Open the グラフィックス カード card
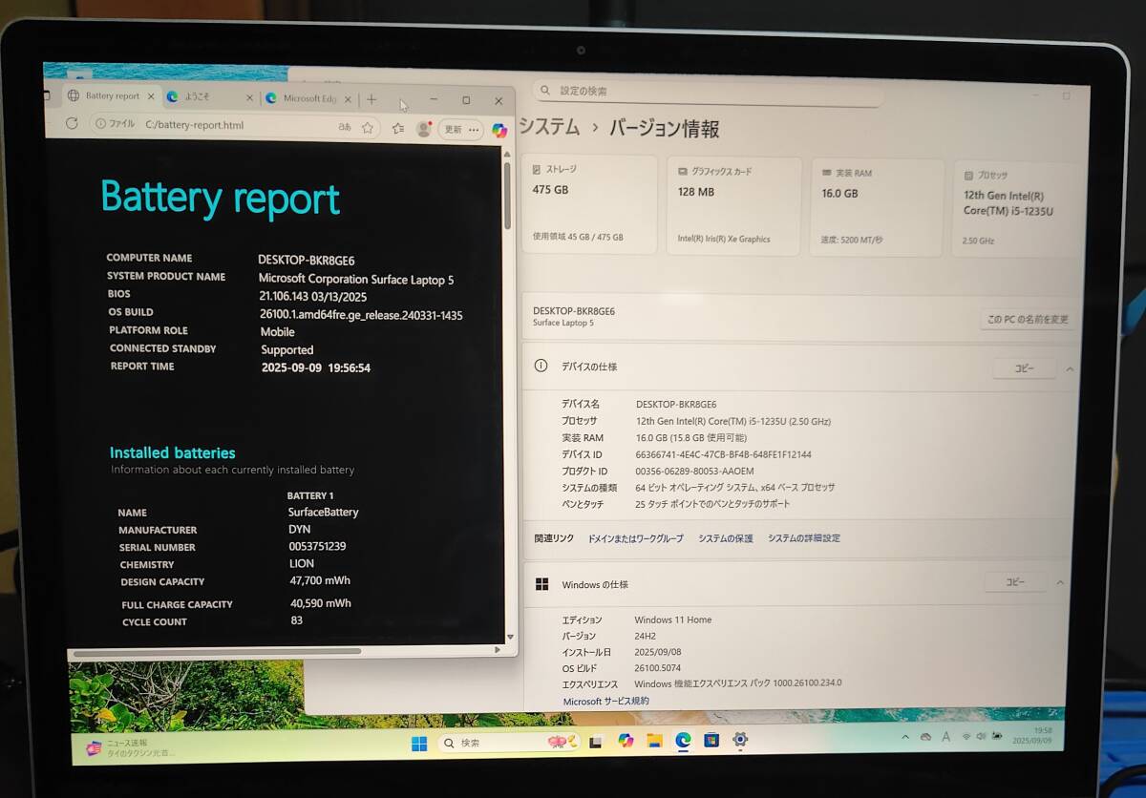 point(733,205)
